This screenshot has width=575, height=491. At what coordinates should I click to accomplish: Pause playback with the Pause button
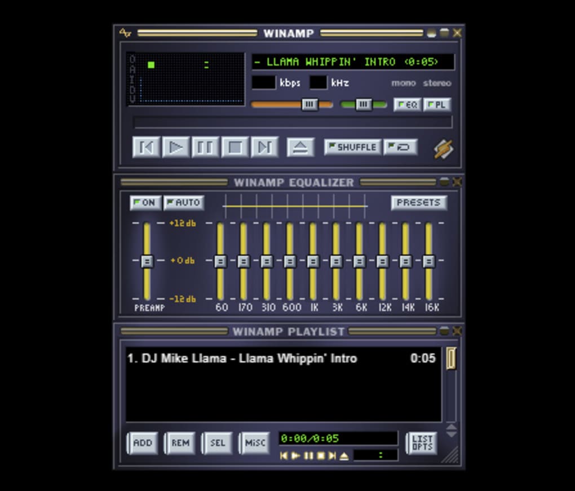pyautogui.click(x=205, y=148)
